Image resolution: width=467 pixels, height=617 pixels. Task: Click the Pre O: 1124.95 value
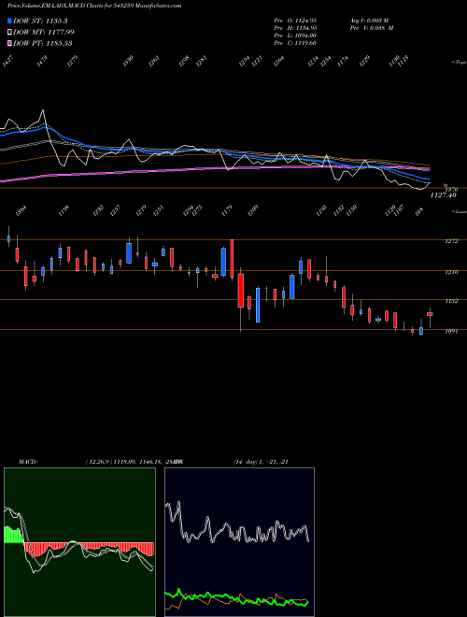295,21
